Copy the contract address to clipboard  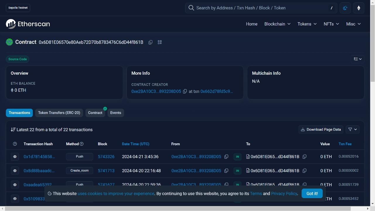pyautogui.click(x=150, y=42)
